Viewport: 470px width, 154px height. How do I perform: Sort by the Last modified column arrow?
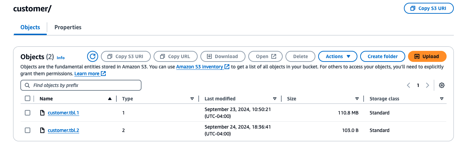(275, 99)
